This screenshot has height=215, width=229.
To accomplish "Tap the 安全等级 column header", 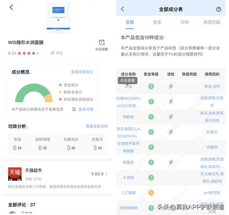I will [151, 74].
